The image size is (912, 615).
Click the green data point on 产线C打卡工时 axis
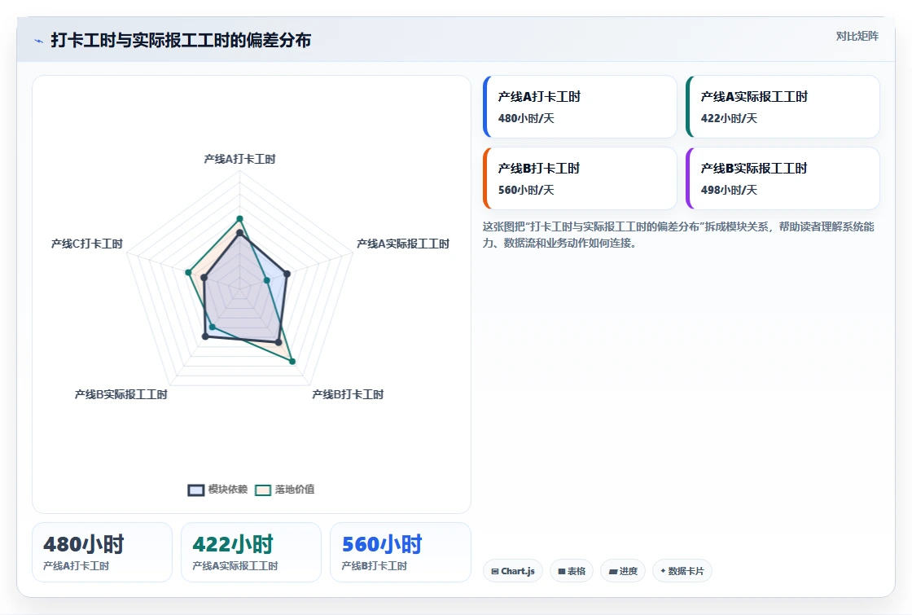188,272
